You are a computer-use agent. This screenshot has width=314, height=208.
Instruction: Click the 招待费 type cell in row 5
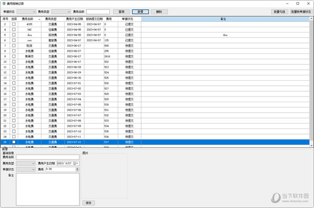click(53, 35)
